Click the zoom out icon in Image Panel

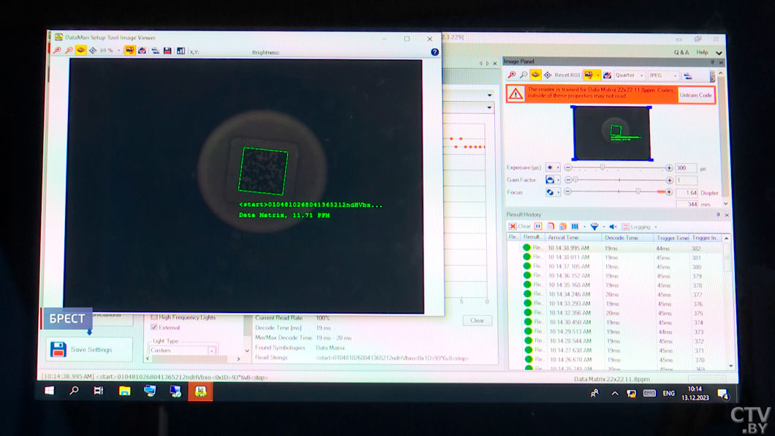(x=523, y=75)
